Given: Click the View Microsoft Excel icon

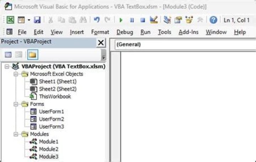Looking at the screenshot, I should pos(10,20).
